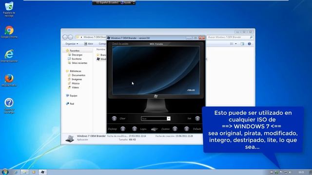The image size is (312, 175).
Task: Click the search magnifier icon in Explorer
Action: (251, 37)
